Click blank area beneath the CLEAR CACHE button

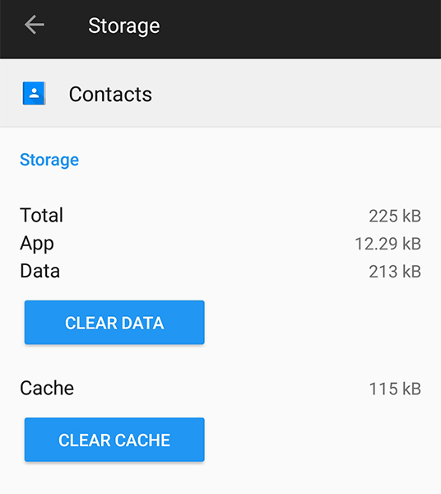tap(220, 479)
